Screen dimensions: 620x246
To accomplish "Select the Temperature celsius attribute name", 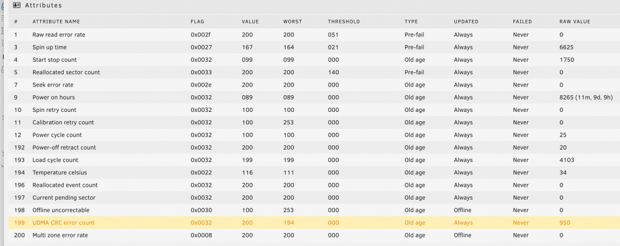I will click(x=60, y=172).
